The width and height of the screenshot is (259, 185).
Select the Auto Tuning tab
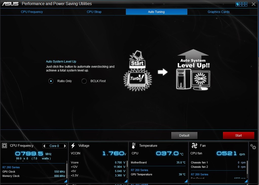pyautogui.click(x=156, y=12)
